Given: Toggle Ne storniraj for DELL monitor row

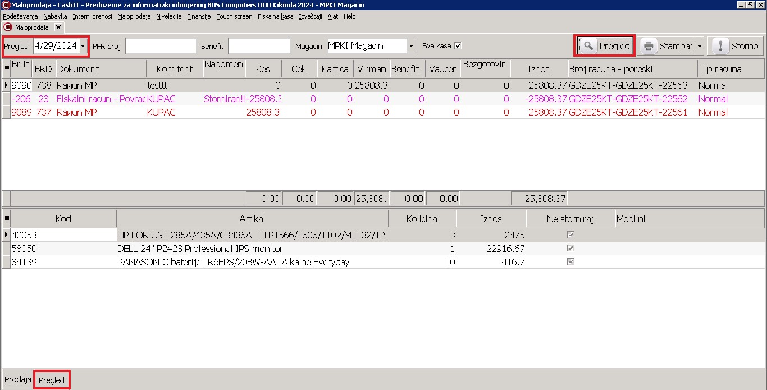Looking at the screenshot, I should [x=570, y=248].
